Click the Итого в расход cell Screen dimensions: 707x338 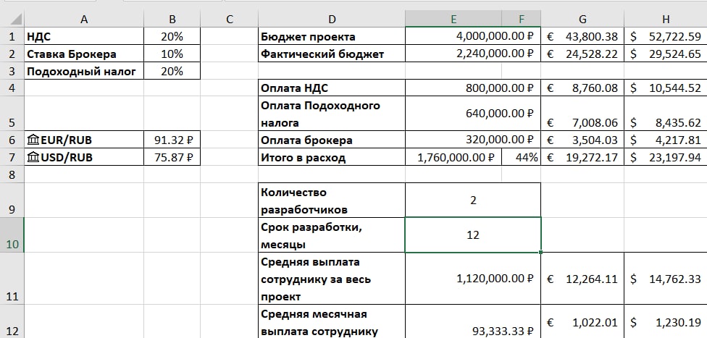(x=332, y=157)
